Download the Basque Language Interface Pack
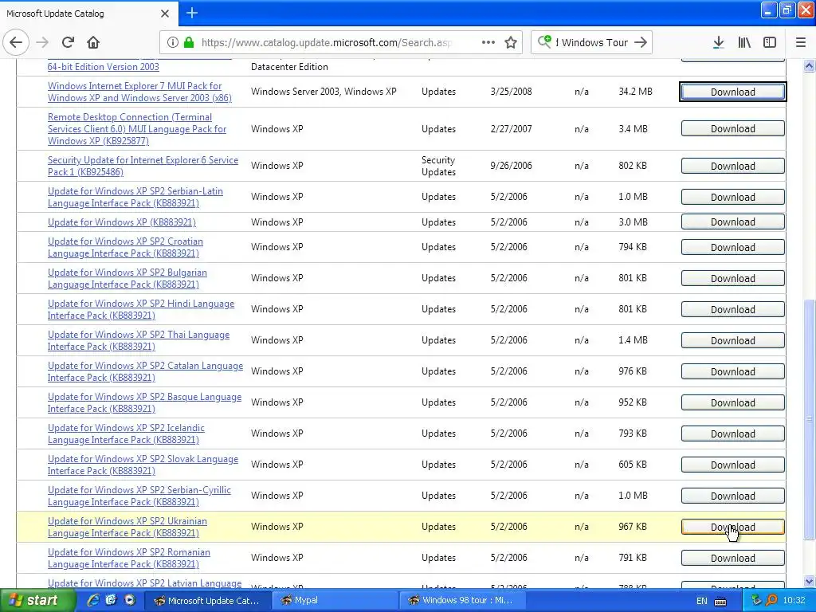 (x=732, y=402)
